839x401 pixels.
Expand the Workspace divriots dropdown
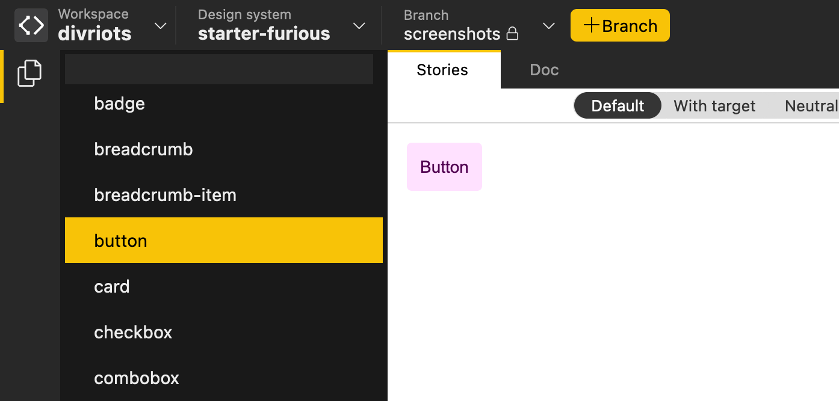point(160,26)
